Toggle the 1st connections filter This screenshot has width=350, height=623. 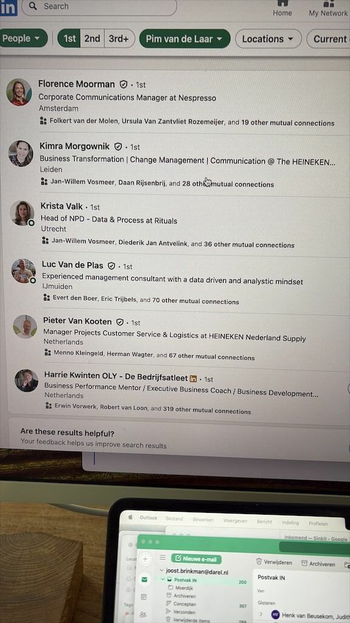pyautogui.click(x=69, y=38)
